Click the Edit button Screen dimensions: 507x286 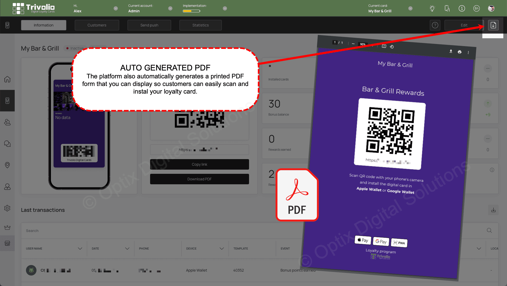click(x=464, y=25)
